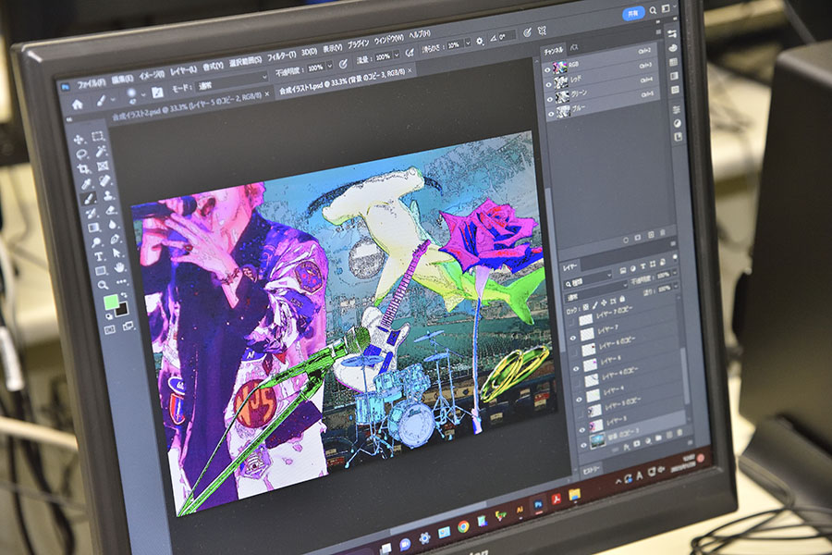
Task: Click the green foreground color swatch
Action: pos(111,302)
